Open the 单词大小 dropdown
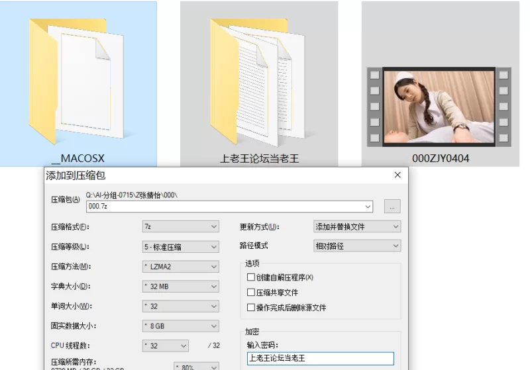The width and height of the screenshot is (530, 370). [x=180, y=306]
